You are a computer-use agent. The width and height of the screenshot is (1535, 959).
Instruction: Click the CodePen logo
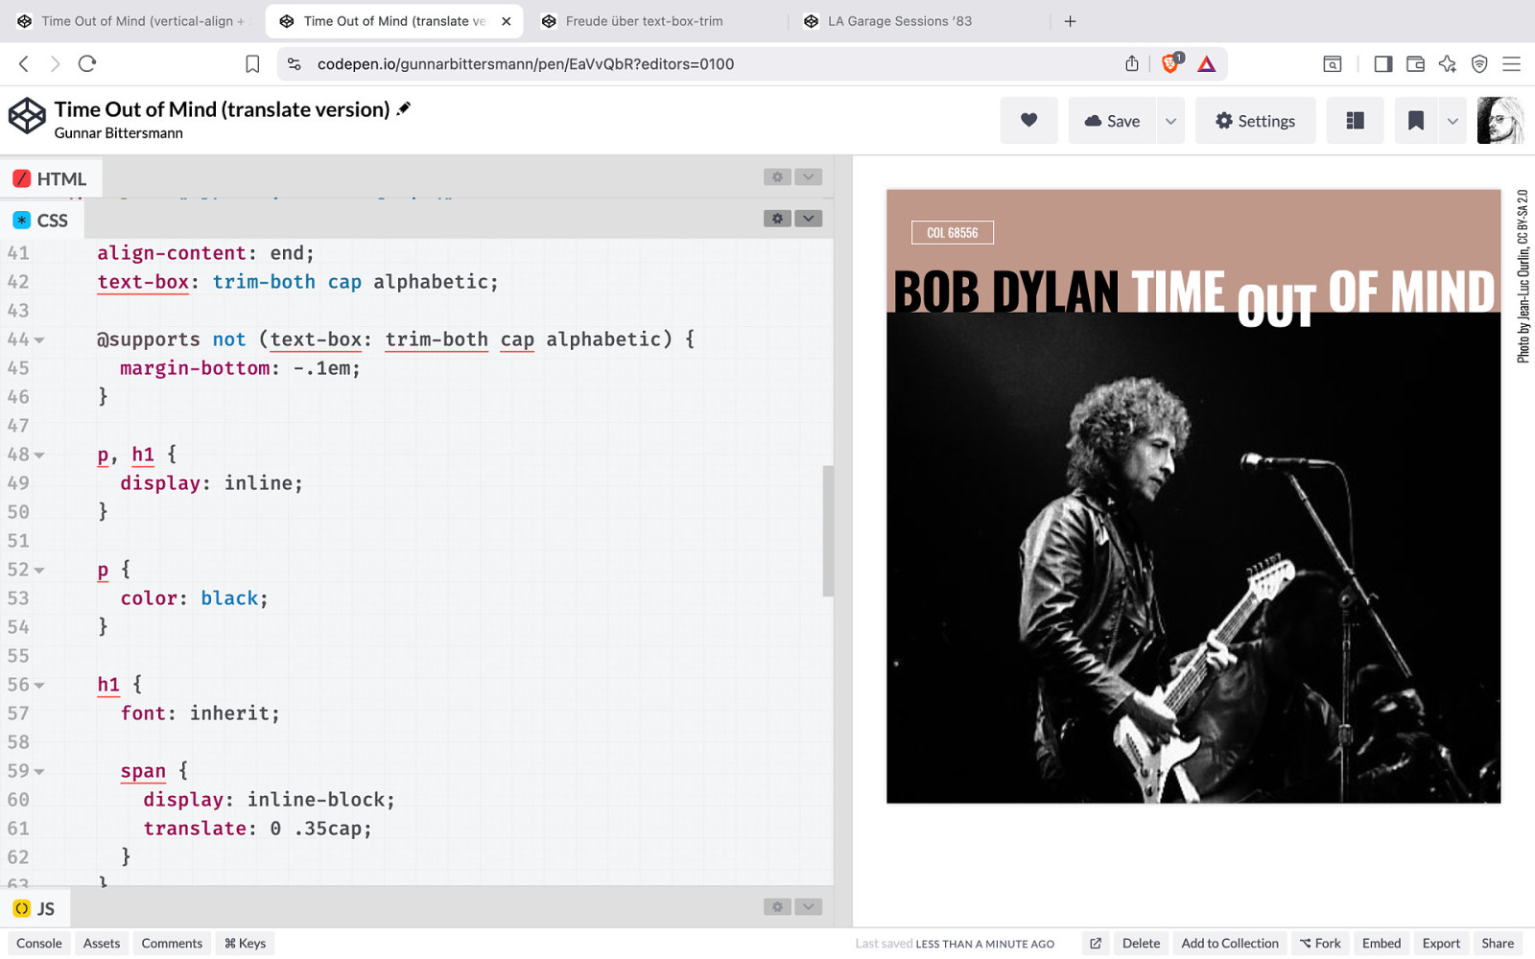pos(27,116)
